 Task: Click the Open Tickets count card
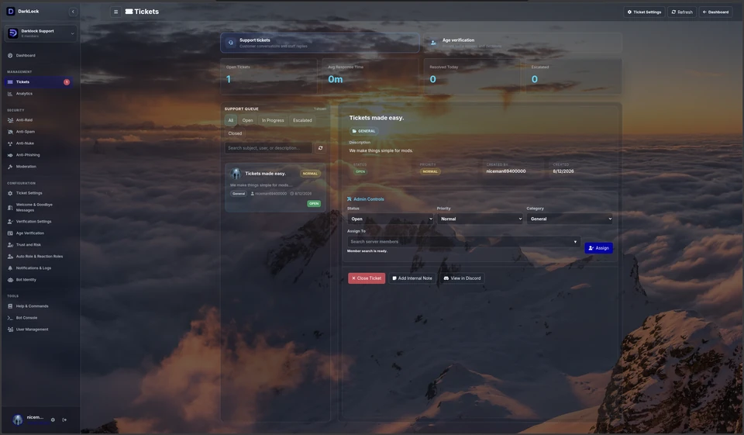click(x=269, y=76)
